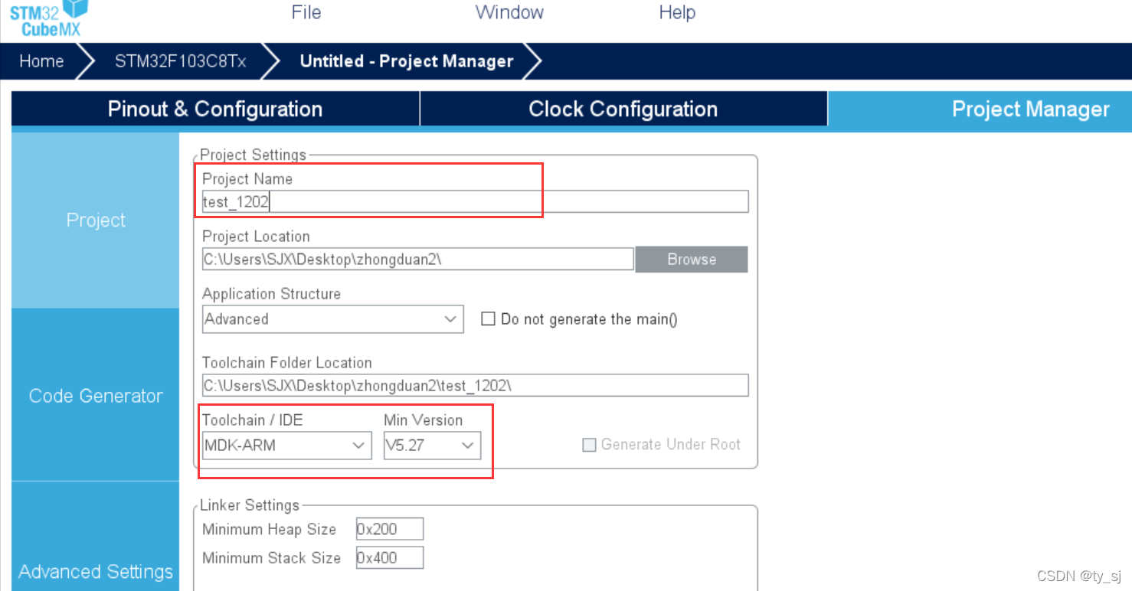Select the Project side tab

coord(96,220)
